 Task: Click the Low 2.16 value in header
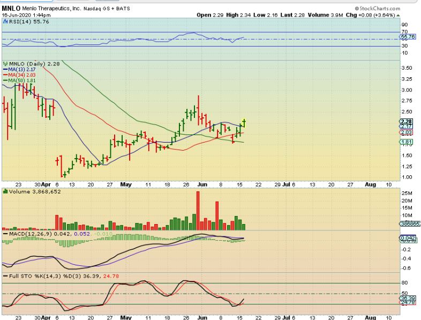266,15
